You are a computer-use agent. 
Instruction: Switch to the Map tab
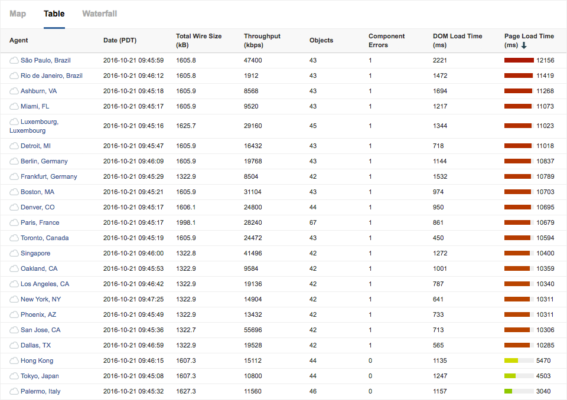[18, 14]
